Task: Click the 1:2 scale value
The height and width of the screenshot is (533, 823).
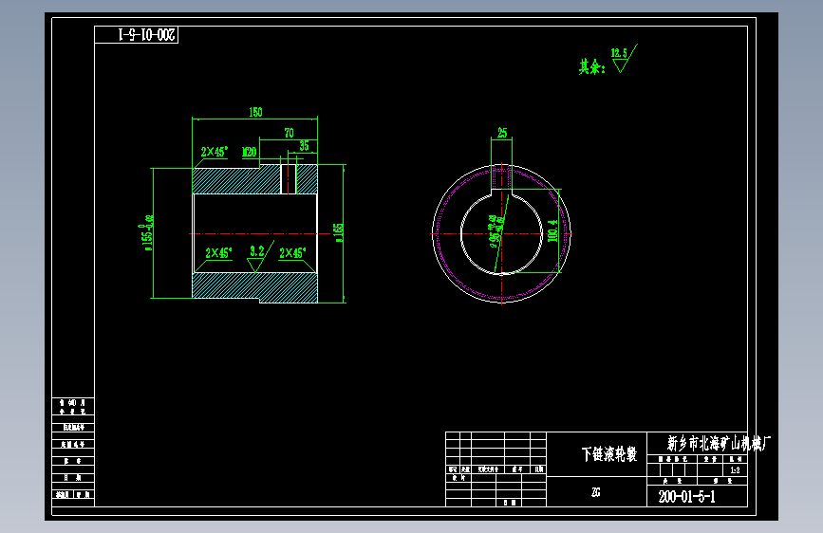Action: tap(735, 470)
